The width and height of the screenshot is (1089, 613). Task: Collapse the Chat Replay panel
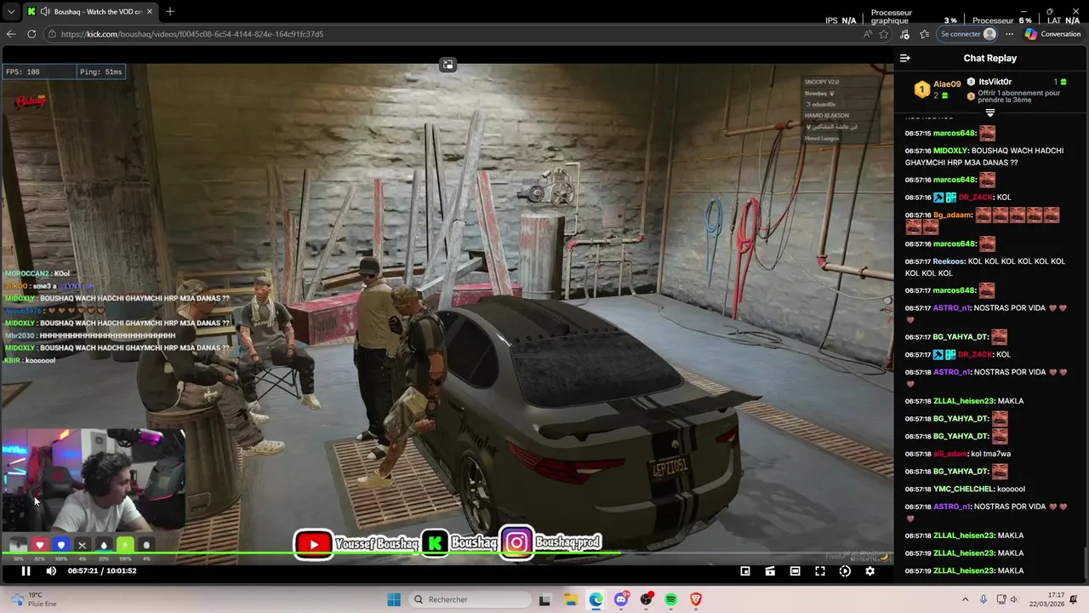click(905, 58)
